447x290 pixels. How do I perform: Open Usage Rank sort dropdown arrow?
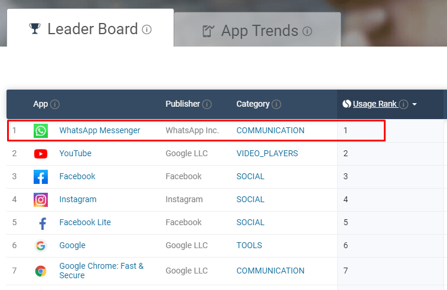(415, 104)
